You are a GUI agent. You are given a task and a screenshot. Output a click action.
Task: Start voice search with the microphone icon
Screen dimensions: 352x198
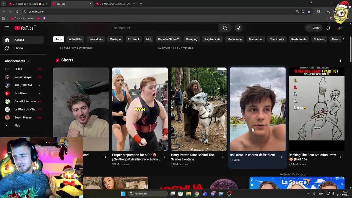(239, 28)
